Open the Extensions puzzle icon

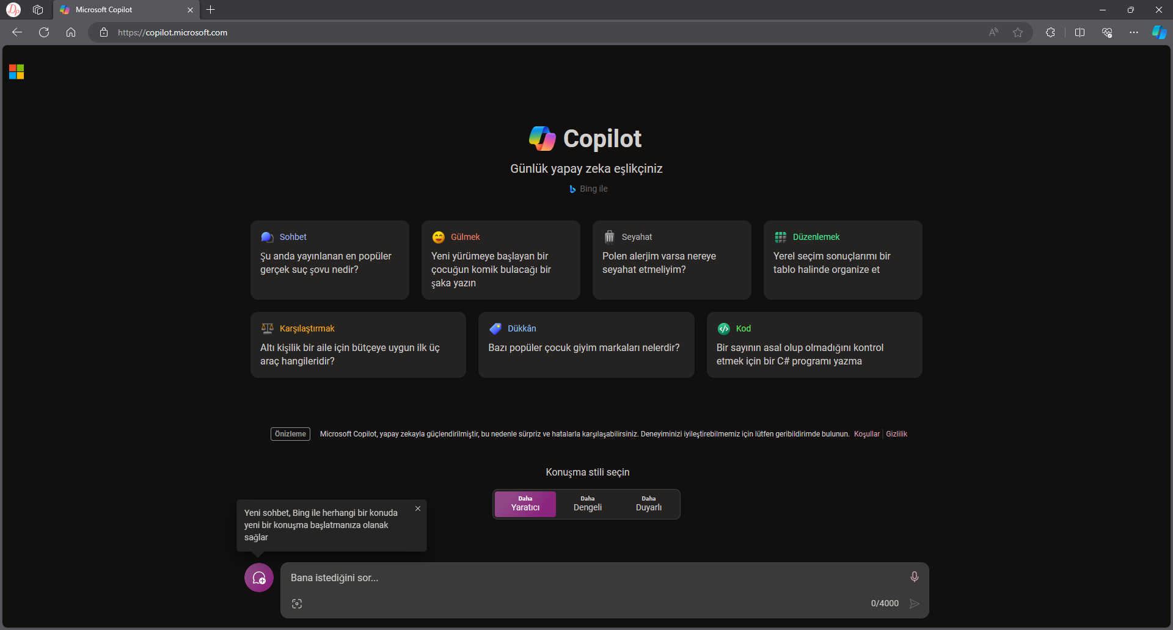click(x=1050, y=32)
